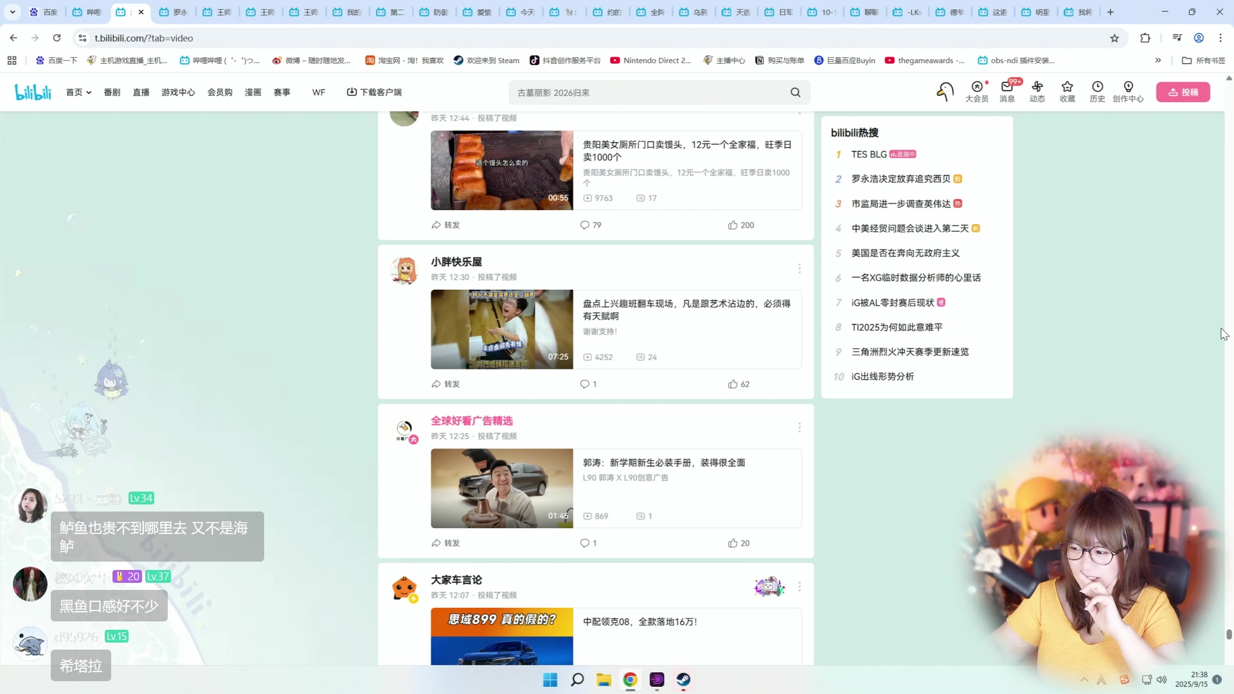Like the 小胖快乐屋 post (62)

[x=738, y=384]
